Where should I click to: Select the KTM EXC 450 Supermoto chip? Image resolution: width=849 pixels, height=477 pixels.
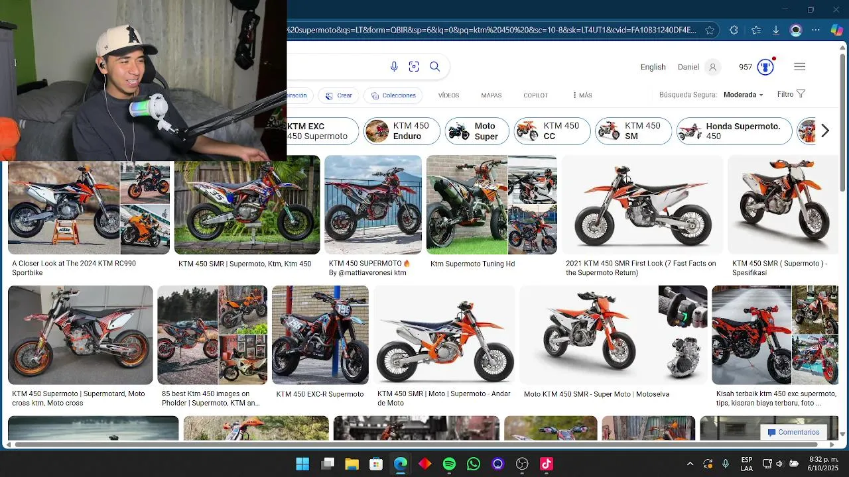coord(322,131)
